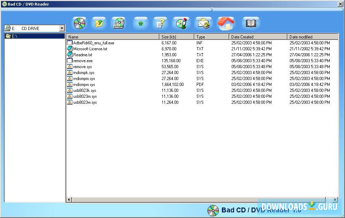The height and width of the screenshot is (218, 345).
Task: Click the CD drive device toolbar icon
Action: click(x=119, y=23)
